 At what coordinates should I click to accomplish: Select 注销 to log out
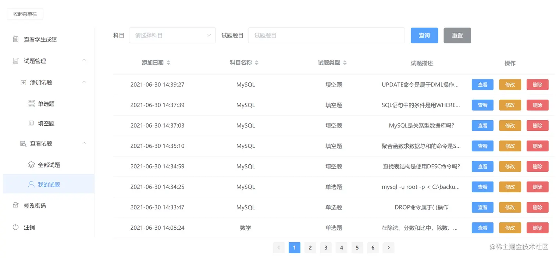click(x=49, y=227)
